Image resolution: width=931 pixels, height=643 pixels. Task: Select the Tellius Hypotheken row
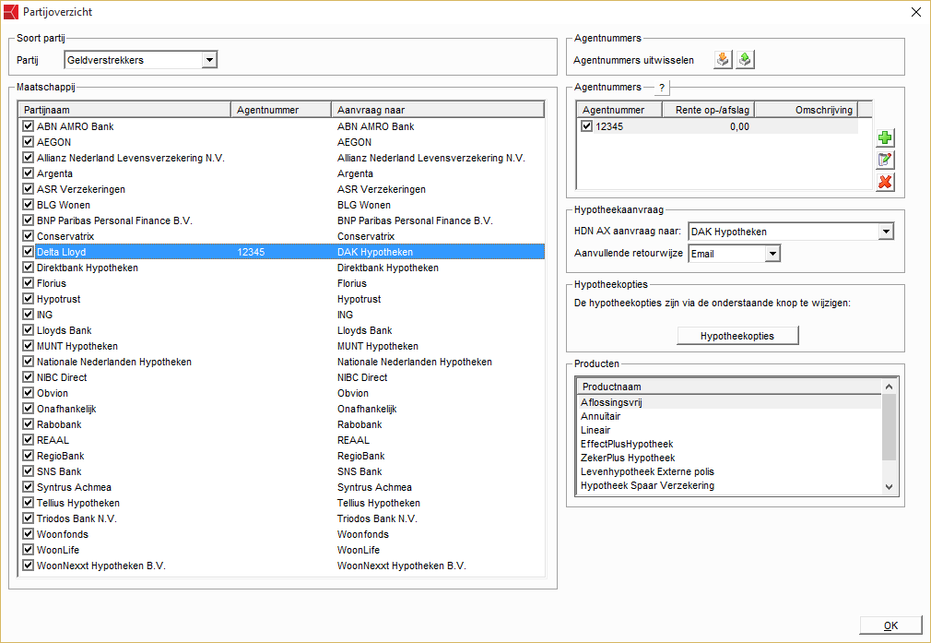click(282, 503)
